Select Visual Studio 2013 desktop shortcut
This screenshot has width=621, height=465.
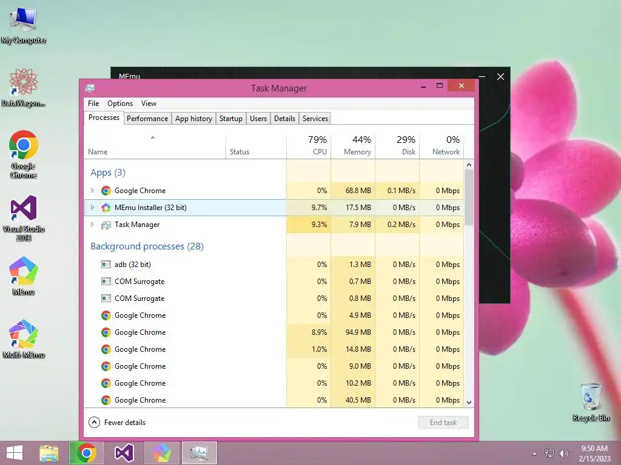coord(24,218)
